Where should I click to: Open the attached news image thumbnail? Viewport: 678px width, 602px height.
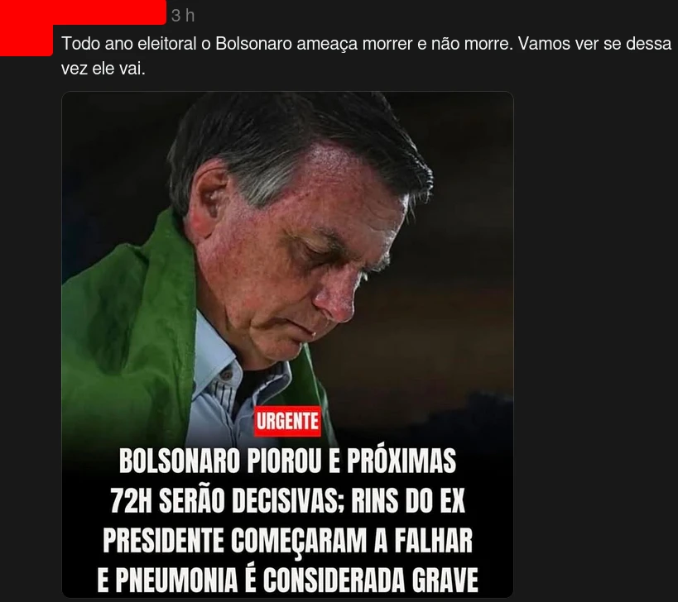pyautogui.click(x=287, y=344)
